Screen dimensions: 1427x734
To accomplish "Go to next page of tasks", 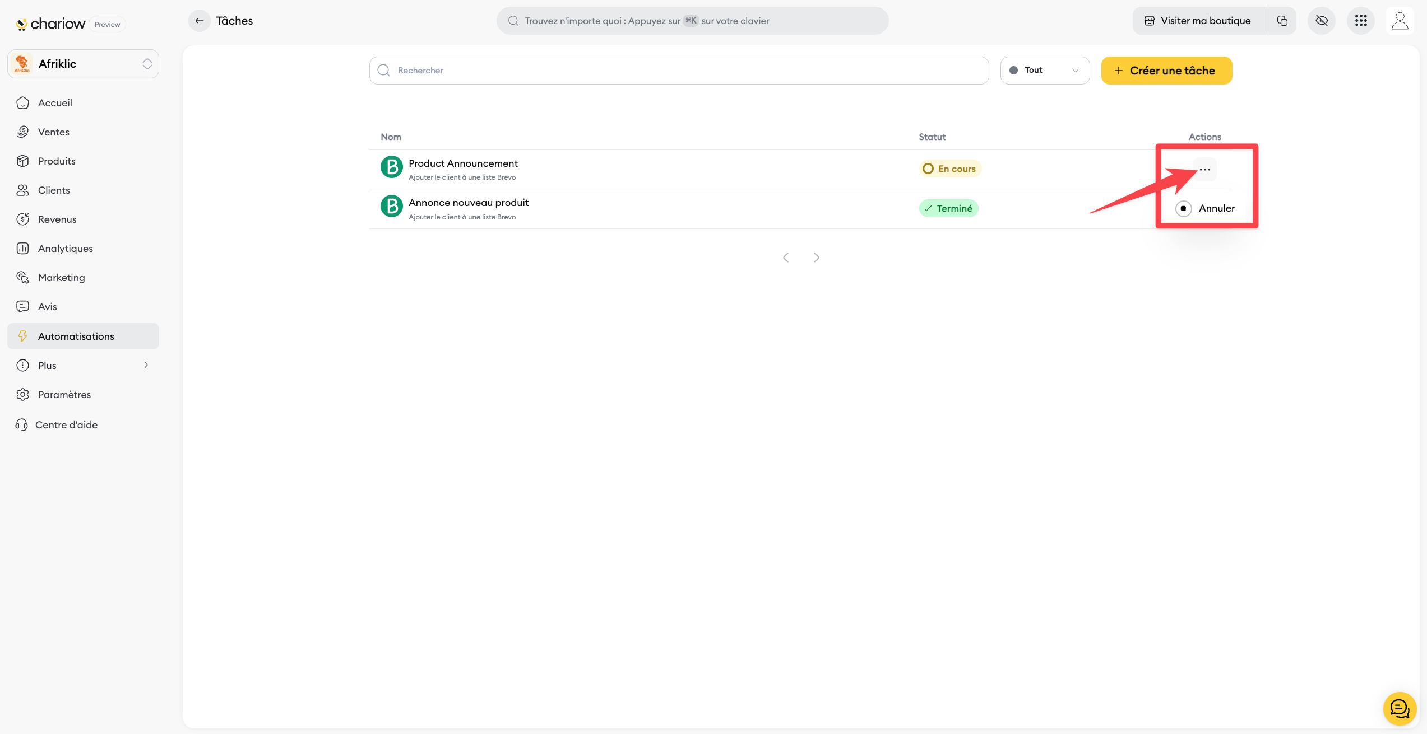I will tap(816, 258).
